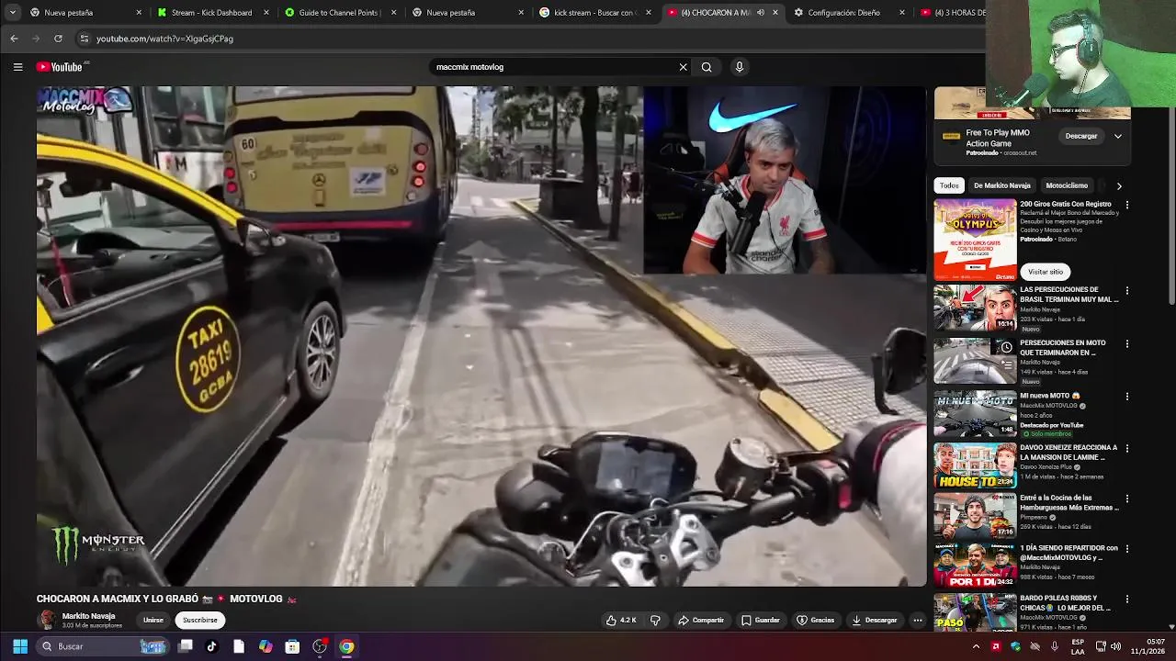Open the Entré a la Cocina video title

(1069, 502)
